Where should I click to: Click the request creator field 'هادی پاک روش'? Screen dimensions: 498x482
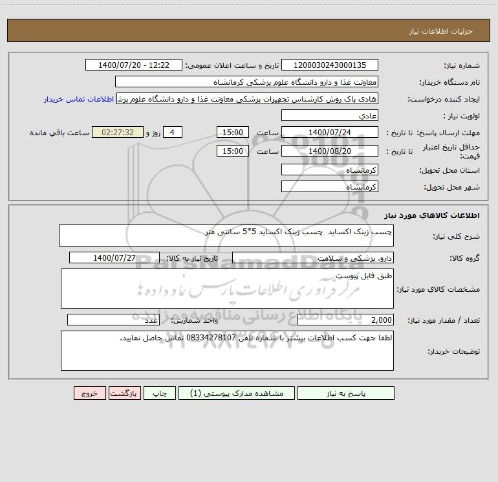247,99
